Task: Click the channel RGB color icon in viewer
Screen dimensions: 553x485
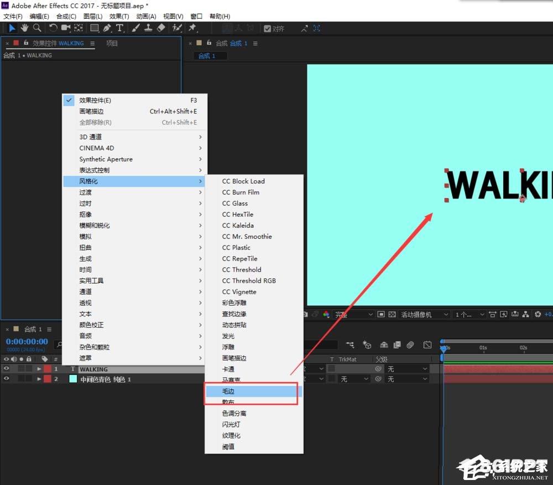Action: 326,314
